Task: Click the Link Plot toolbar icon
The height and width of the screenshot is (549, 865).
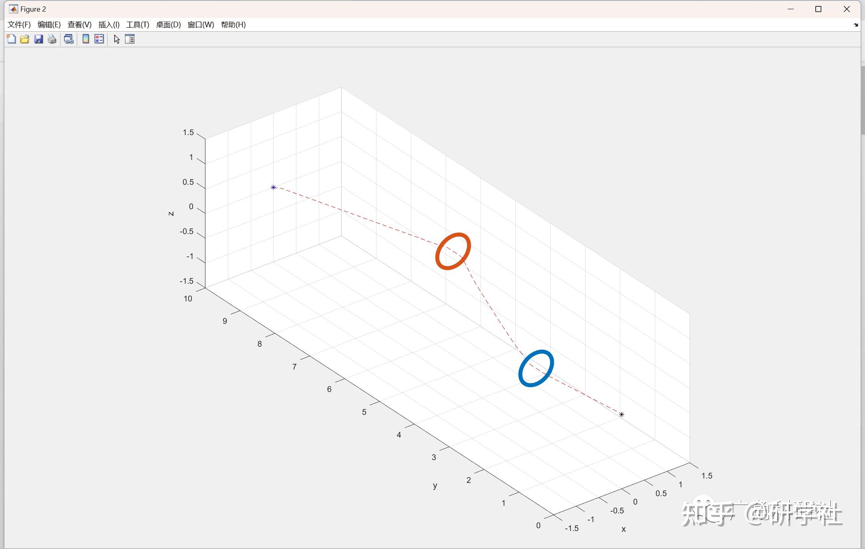Action: tap(69, 39)
